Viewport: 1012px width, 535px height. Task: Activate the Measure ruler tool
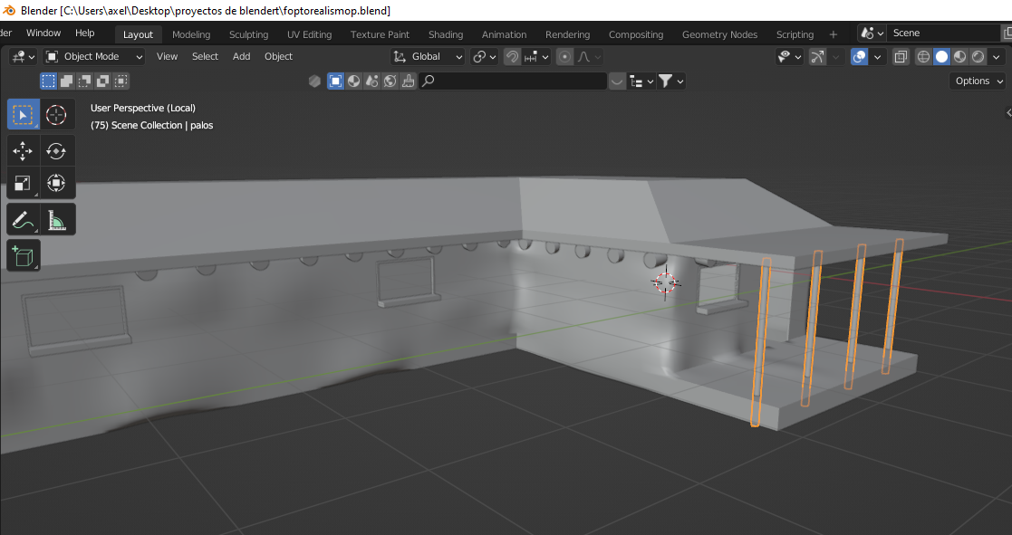point(56,219)
